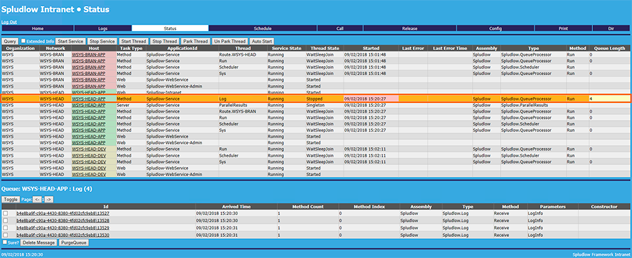632x258 pixels.
Task: Click the PurgeQueue button
Action: pos(74,243)
